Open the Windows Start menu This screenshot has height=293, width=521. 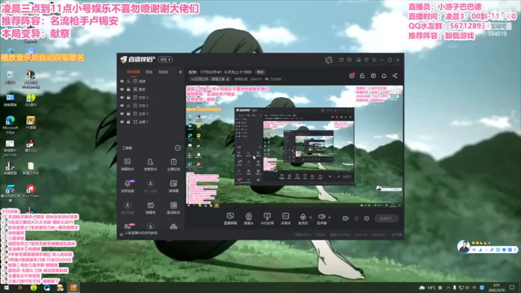[x=7, y=288]
